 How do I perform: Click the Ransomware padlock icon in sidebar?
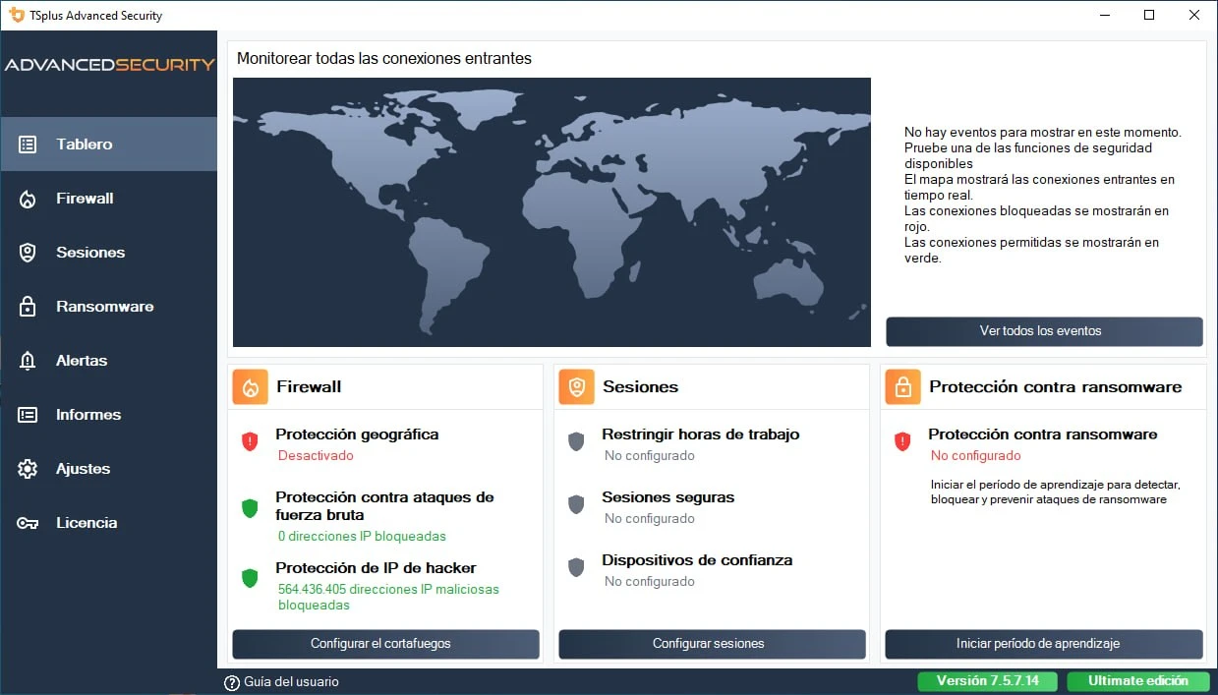[28, 307]
